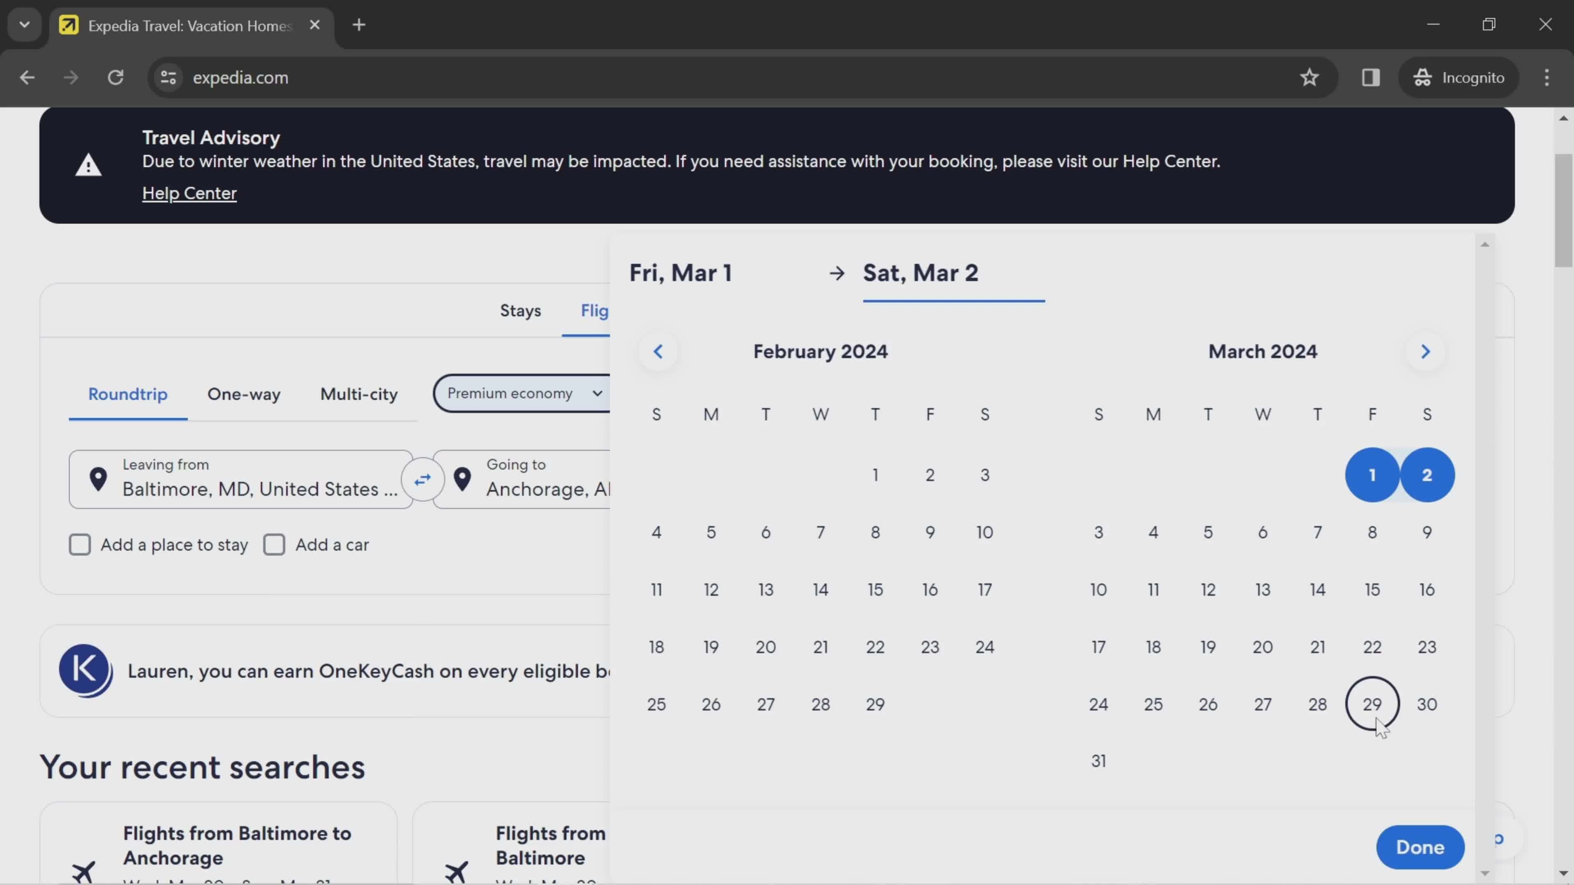Open the tab search dropdown arrow

(x=25, y=25)
